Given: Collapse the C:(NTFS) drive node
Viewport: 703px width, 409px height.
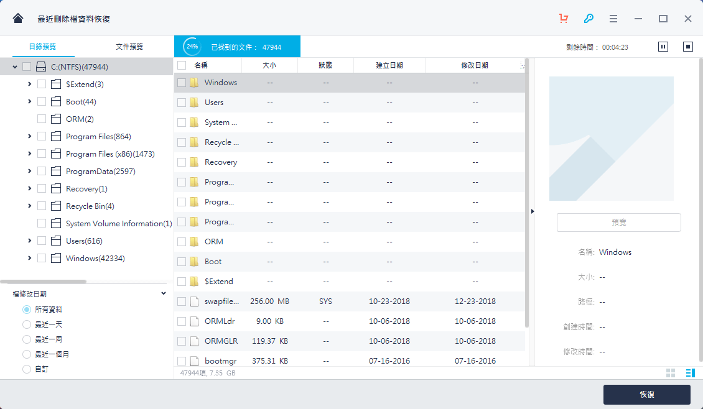Looking at the screenshot, I should click(14, 67).
